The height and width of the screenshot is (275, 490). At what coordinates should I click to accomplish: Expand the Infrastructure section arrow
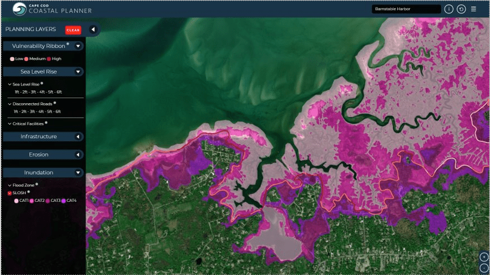tap(78, 136)
